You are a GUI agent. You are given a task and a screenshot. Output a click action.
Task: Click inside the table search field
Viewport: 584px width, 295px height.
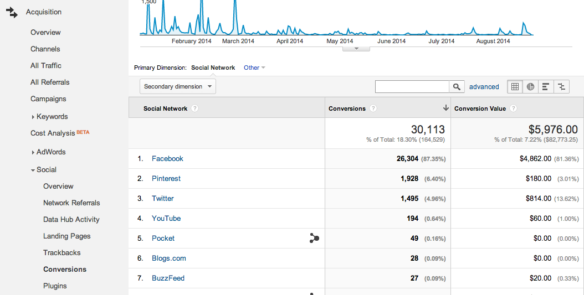point(412,87)
